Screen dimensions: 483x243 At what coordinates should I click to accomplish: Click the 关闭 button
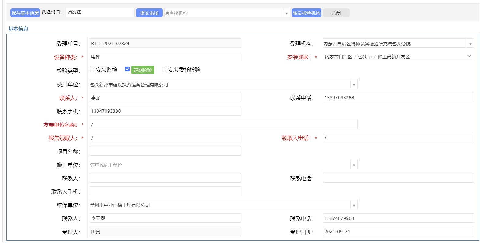coord(336,13)
